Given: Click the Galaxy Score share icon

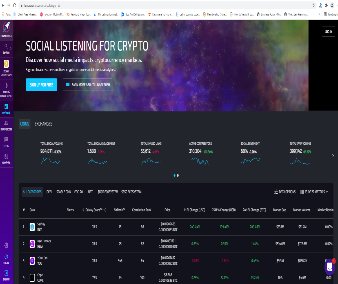Looking at the screenshot, I should point(105,210).
